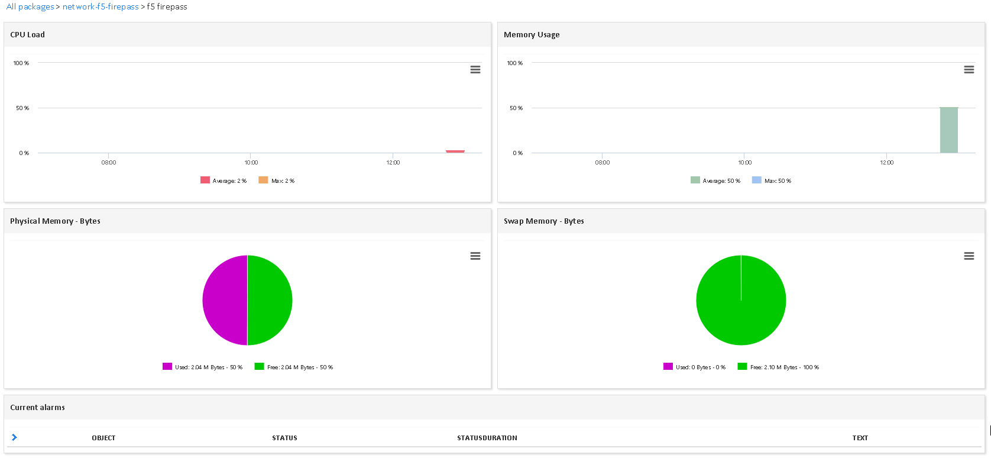Viewport: 991px width, 458px height.
Task: Open the CPU Load chart hamburger menu
Action: click(x=475, y=70)
